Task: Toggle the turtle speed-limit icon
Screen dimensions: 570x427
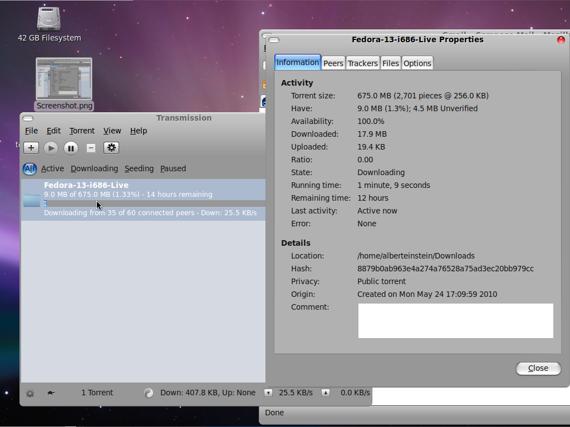Action: 51,393
